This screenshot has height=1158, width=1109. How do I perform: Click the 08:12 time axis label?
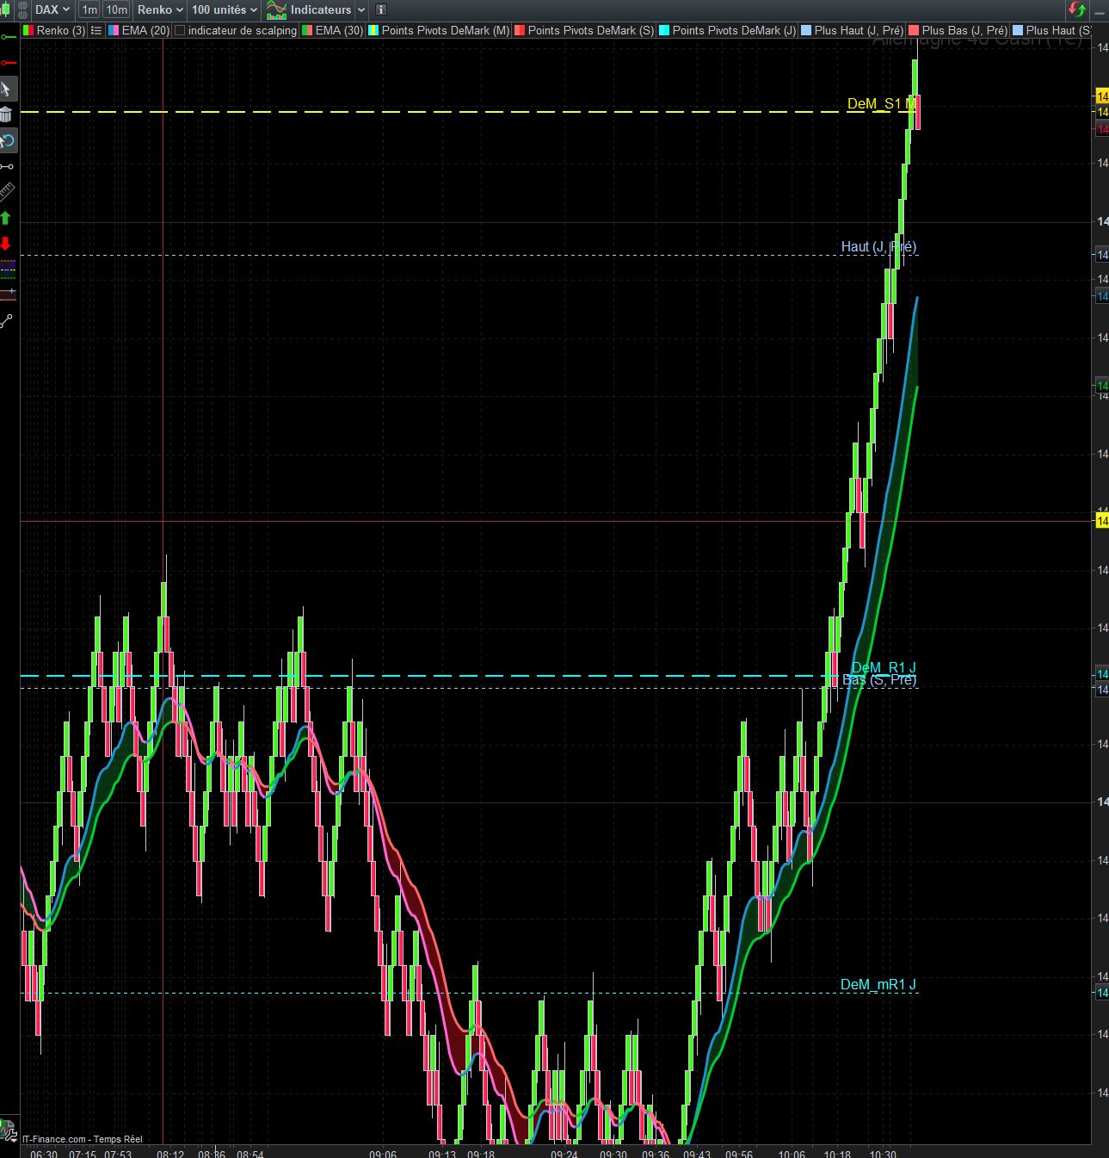[x=170, y=1153]
